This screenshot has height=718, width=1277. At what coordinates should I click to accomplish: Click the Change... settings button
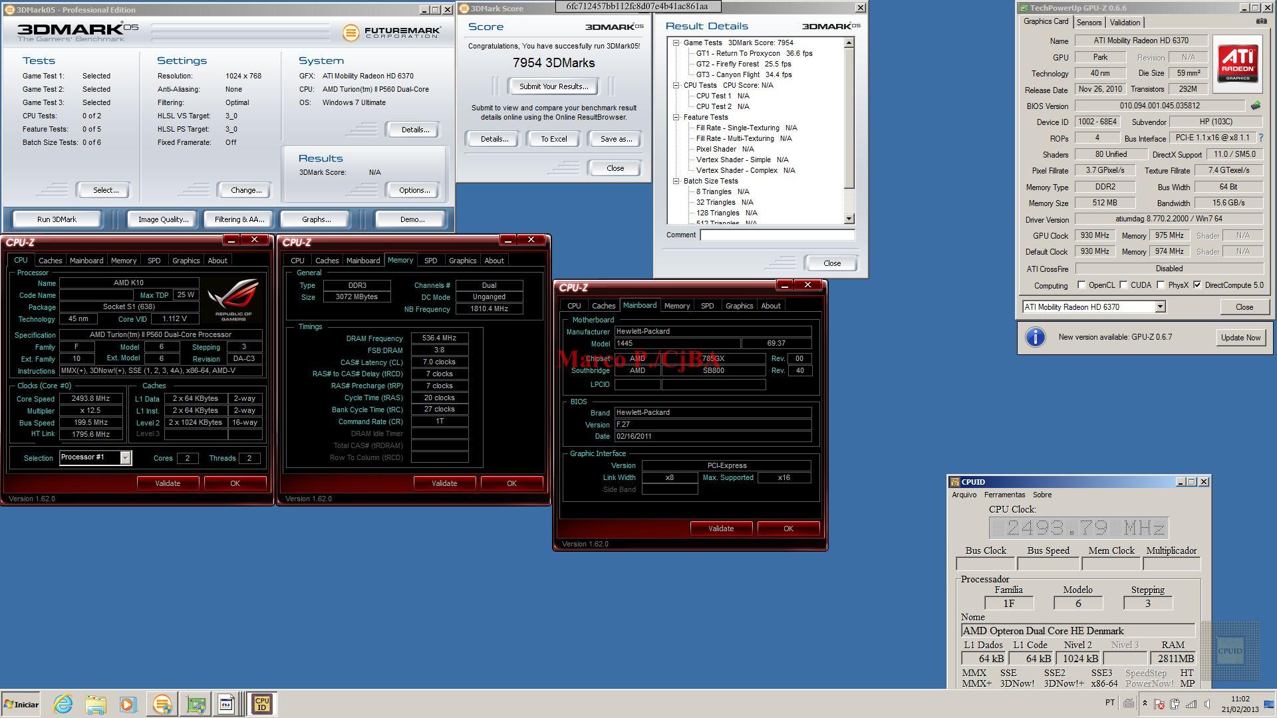[245, 190]
